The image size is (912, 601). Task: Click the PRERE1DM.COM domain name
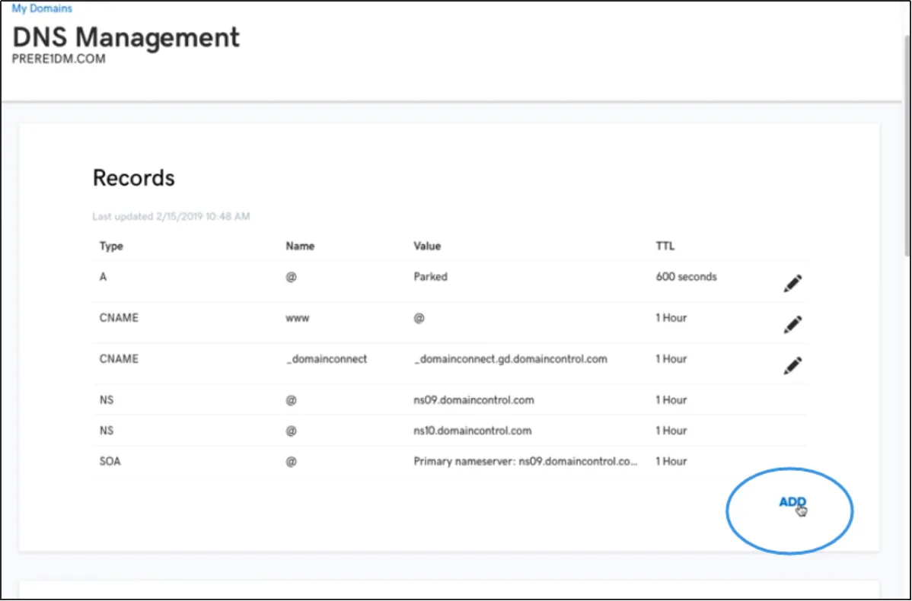59,59
